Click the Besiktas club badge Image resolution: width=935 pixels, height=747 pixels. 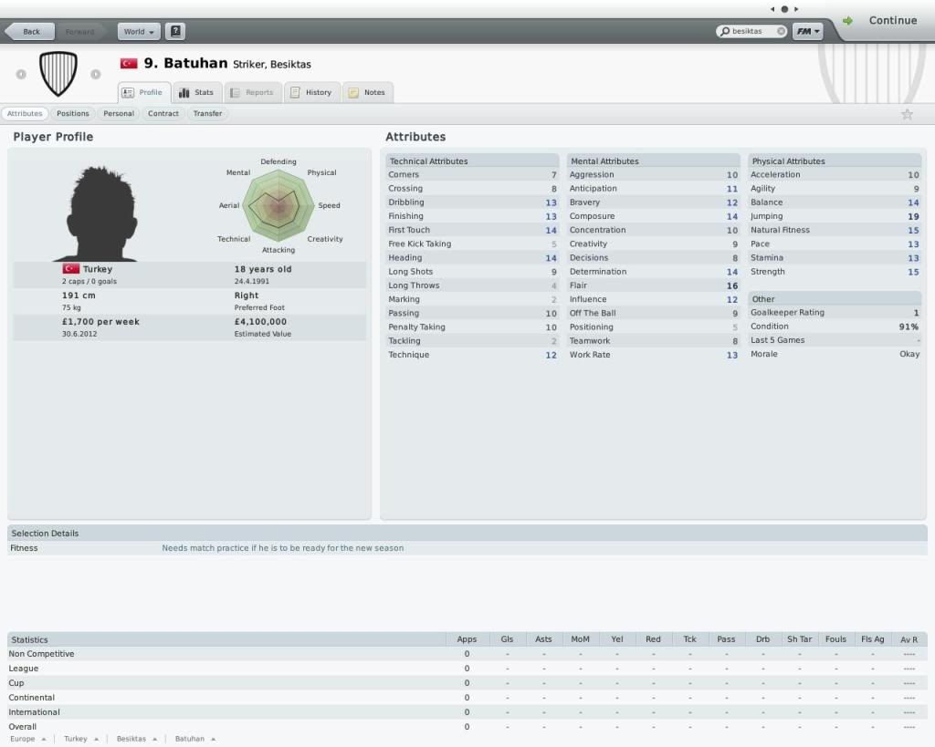[58, 74]
